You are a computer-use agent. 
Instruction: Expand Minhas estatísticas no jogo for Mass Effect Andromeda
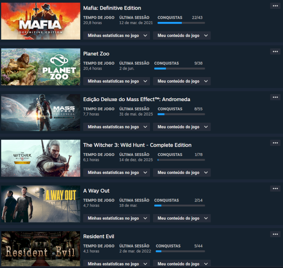pyautogui.click(x=116, y=127)
